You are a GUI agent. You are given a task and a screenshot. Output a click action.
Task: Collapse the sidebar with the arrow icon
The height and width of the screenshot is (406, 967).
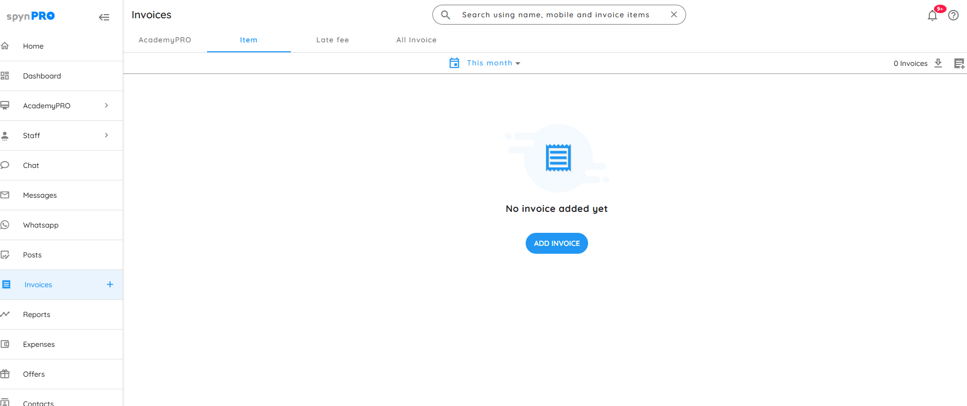point(104,17)
